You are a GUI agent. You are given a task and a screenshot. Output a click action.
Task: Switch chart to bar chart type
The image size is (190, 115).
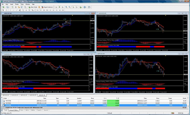coord(56,7)
